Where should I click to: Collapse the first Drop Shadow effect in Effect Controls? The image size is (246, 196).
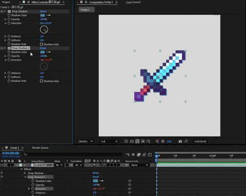pos(2,11)
